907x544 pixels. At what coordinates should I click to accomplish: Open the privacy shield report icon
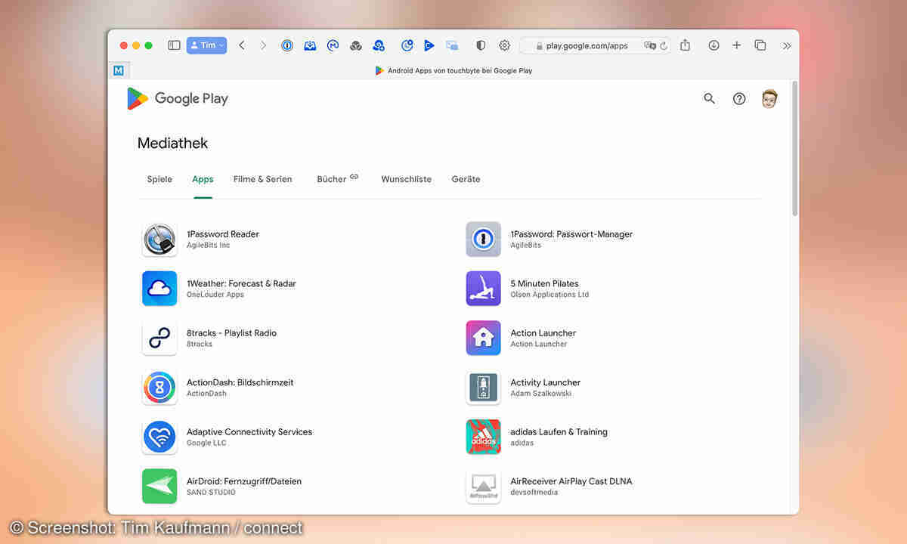pyautogui.click(x=480, y=45)
